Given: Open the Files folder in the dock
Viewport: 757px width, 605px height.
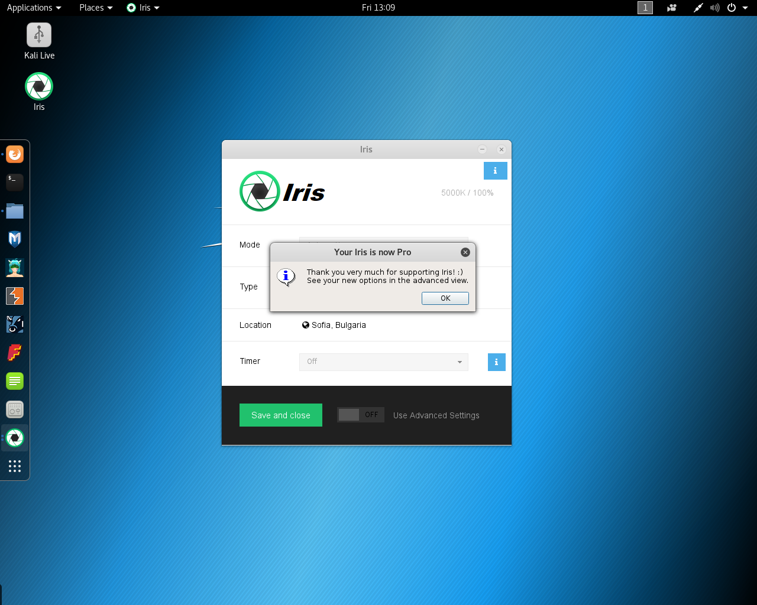Looking at the screenshot, I should tap(15, 210).
